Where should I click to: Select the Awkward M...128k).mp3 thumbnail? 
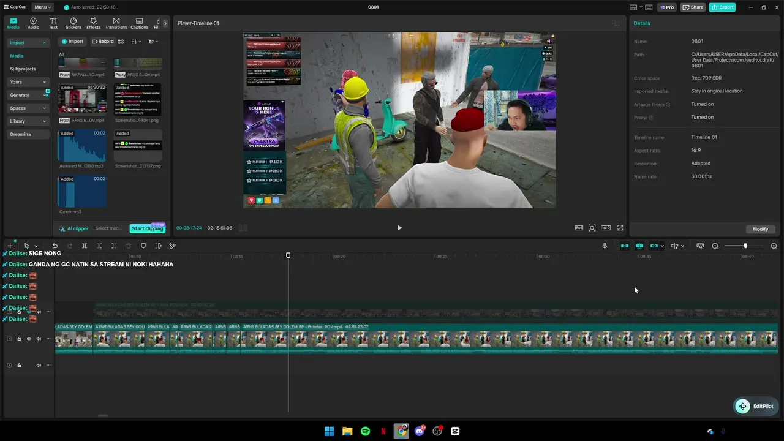click(x=82, y=146)
